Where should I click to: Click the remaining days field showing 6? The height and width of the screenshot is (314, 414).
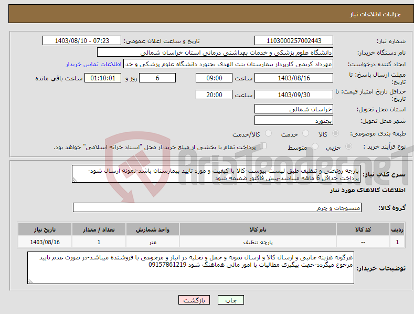[x=157, y=78]
